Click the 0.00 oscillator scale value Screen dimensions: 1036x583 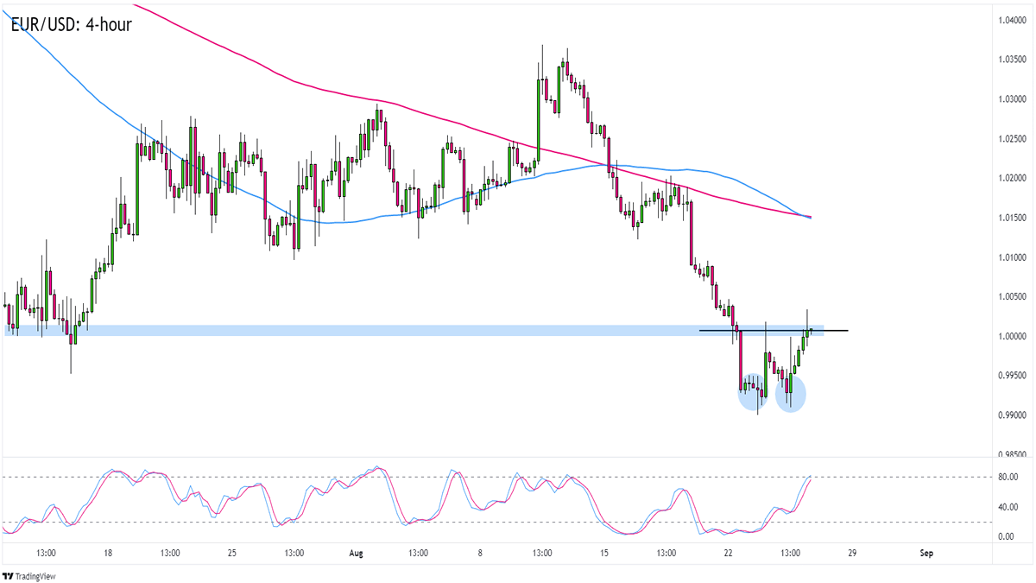pos(1007,536)
